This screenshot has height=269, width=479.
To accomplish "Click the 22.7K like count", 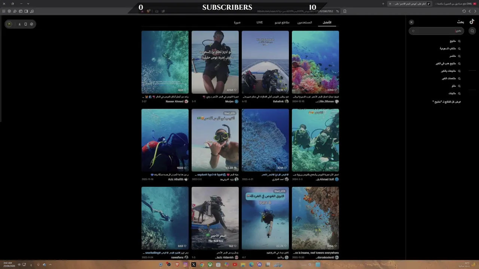I will tap(281, 246).
